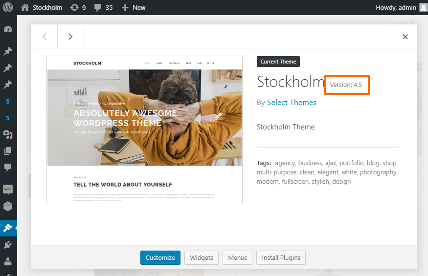428x276 pixels.
Task: Close the theme details overlay
Action: [x=405, y=36]
